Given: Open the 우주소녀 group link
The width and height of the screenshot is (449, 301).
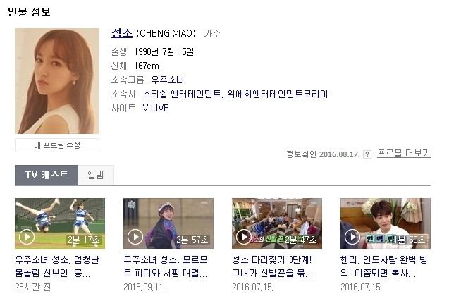Looking at the screenshot, I should point(168,80).
